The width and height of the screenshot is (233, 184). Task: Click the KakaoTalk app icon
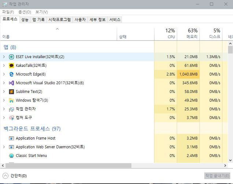coord(11,65)
